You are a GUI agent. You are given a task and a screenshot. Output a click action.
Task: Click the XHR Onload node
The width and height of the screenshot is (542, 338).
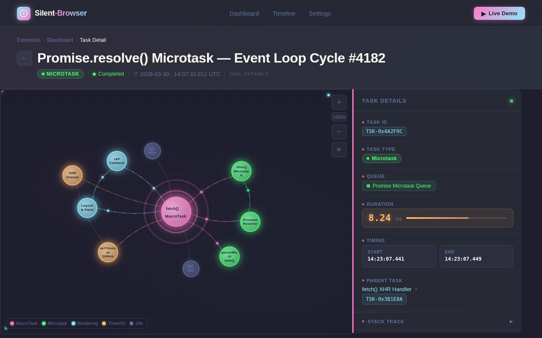click(72, 176)
